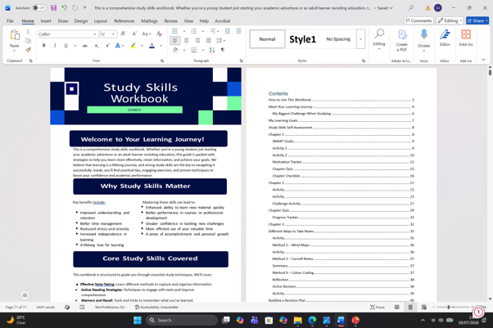493x328 pixels.
Task: Toggle Justify paragraph alignment
Action: pos(209,40)
